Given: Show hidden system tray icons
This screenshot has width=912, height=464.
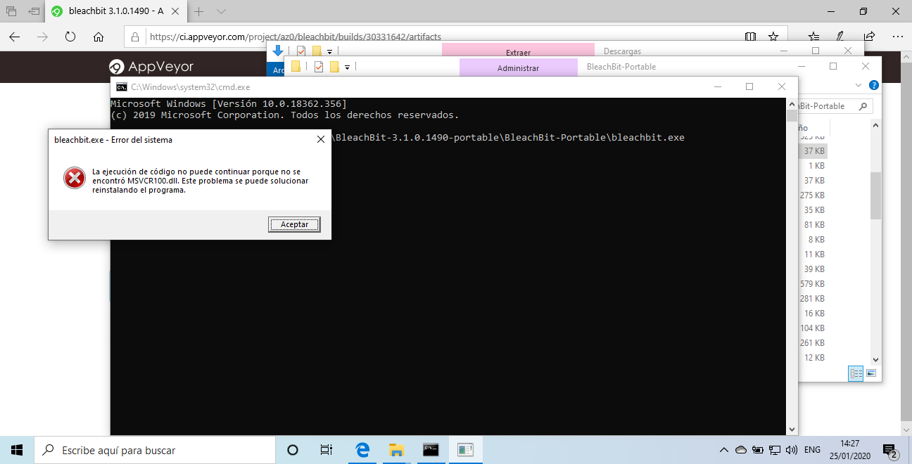Looking at the screenshot, I should (x=723, y=450).
